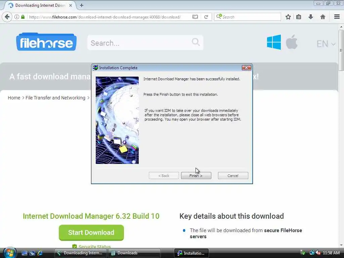Open the Firefox hamburger menu

tap(337, 17)
